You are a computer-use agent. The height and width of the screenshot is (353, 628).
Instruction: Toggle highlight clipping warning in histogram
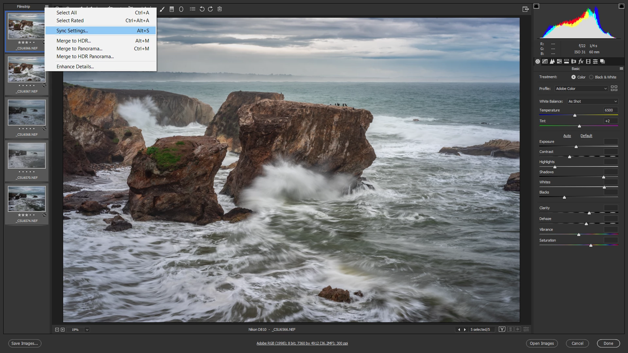(621, 6)
